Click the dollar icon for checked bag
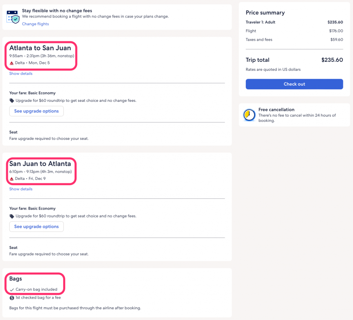The width and height of the screenshot is (353, 320). tap(12, 298)
